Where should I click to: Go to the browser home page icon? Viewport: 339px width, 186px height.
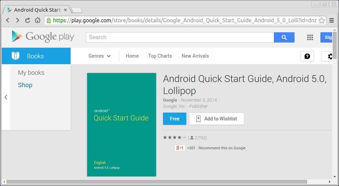click(x=38, y=20)
